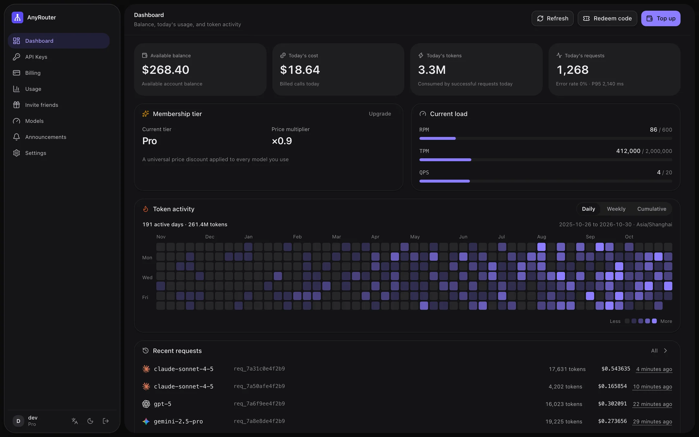Click the Redeem code button
The image size is (699, 437).
click(607, 18)
